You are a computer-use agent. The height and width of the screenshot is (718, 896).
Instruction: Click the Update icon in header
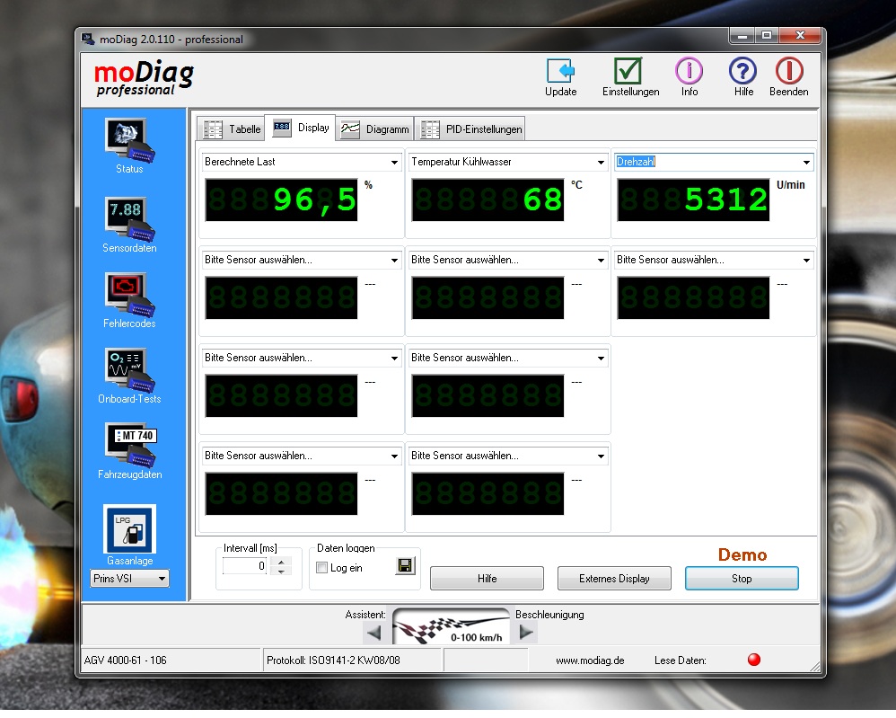(x=560, y=72)
